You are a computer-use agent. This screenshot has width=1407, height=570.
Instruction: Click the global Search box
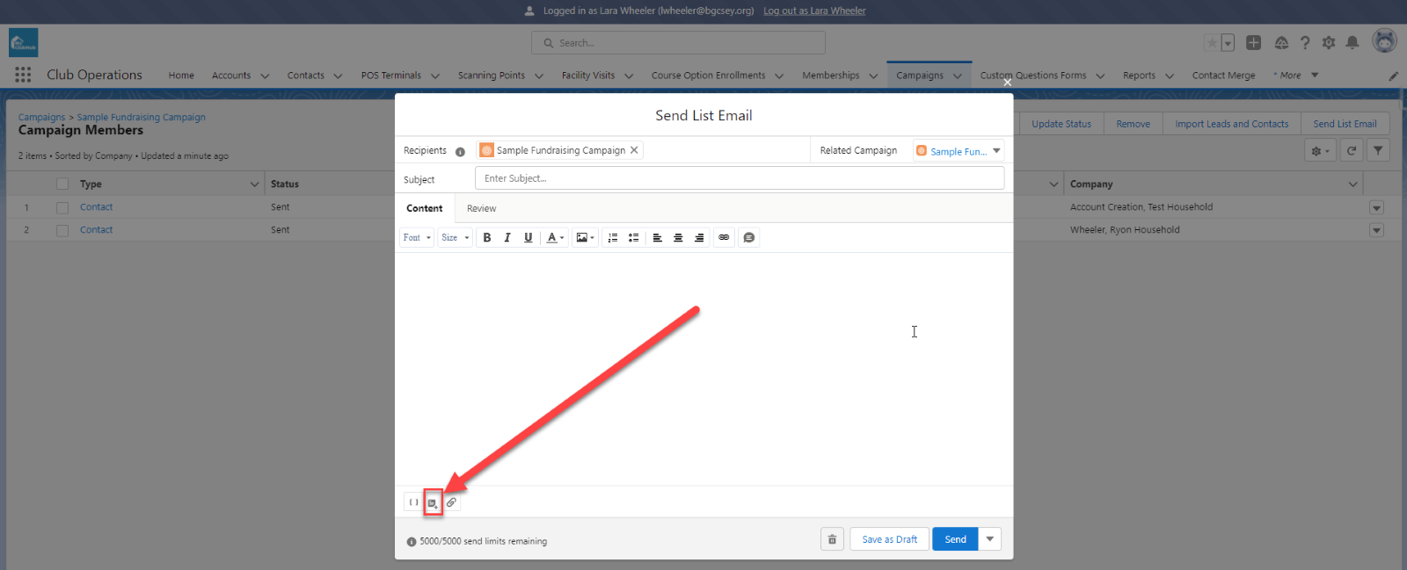click(x=678, y=43)
